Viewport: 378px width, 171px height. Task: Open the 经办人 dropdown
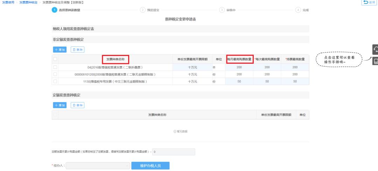98,165
